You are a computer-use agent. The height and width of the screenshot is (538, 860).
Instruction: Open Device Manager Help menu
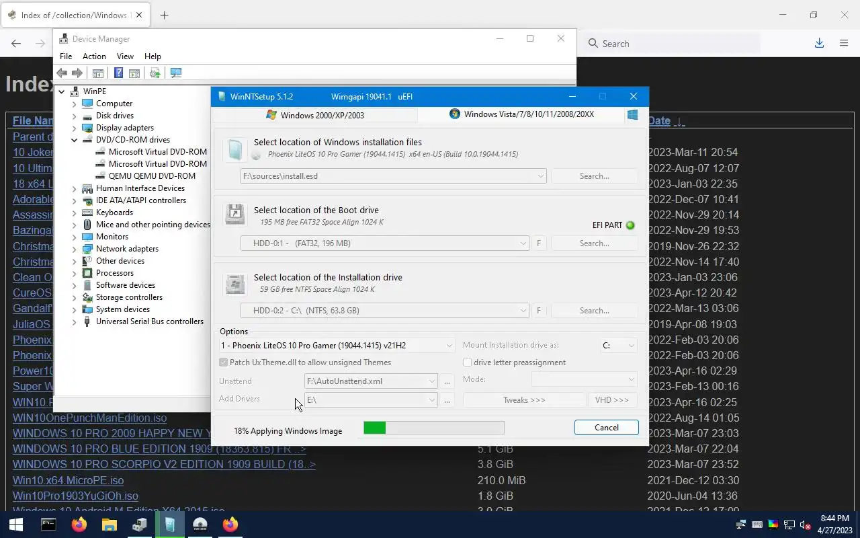point(153,56)
